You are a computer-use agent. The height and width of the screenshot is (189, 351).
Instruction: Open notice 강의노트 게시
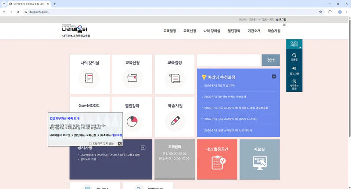click(x=88, y=160)
